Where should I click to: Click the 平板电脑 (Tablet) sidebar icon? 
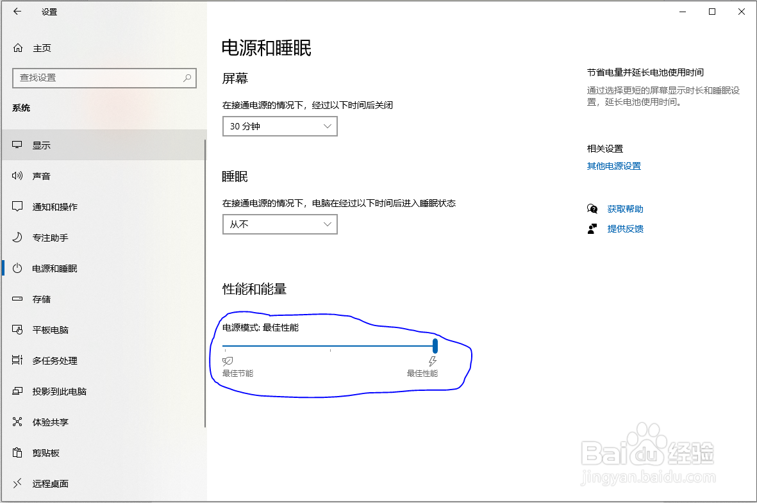pyautogui.click(x=17, y=329)
